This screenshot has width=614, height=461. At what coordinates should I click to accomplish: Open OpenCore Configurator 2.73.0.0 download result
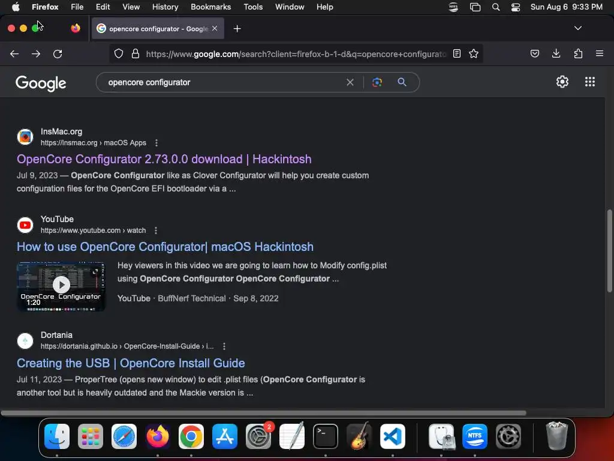[164, 159]
